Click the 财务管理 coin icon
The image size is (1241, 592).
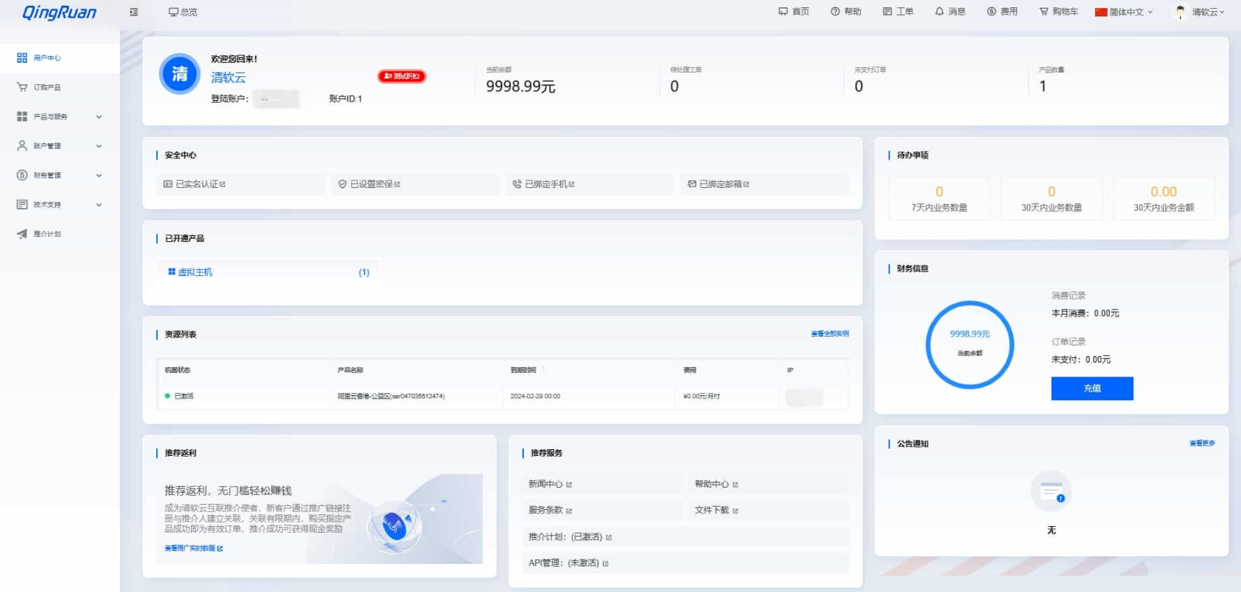point(22,175)
